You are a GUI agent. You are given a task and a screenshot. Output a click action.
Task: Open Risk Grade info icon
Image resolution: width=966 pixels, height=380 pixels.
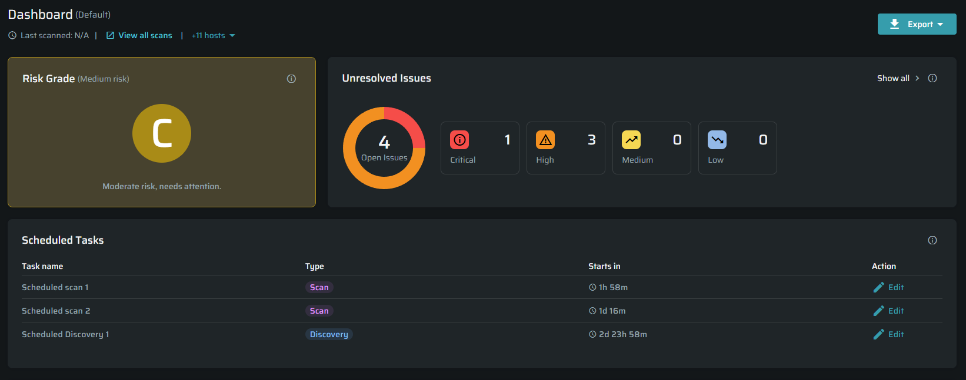(291, 79)
